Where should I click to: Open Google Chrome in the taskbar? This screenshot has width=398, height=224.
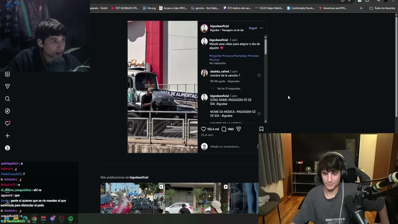[x=34, y=219]
